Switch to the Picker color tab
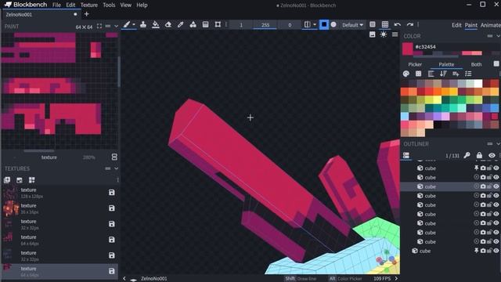Image resolution: width=501 pixels, height=282 pixels. coord(415,64)
